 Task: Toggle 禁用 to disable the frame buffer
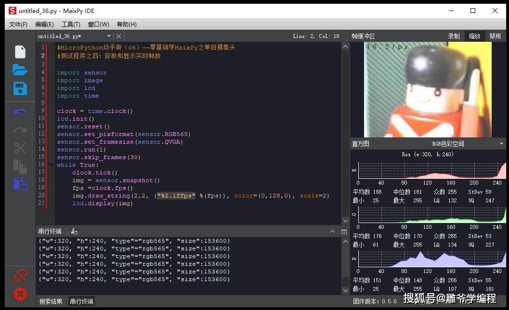click(495, 36)
